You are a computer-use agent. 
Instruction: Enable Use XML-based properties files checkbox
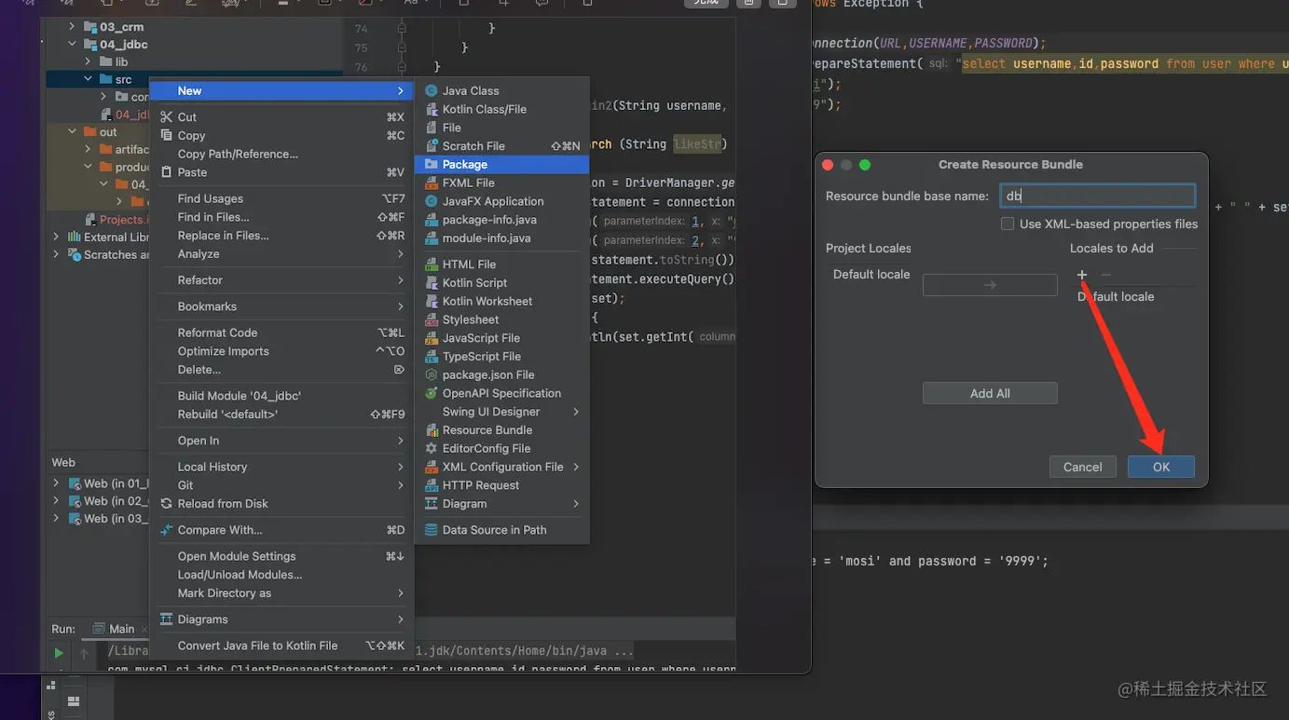(1008, 224)
